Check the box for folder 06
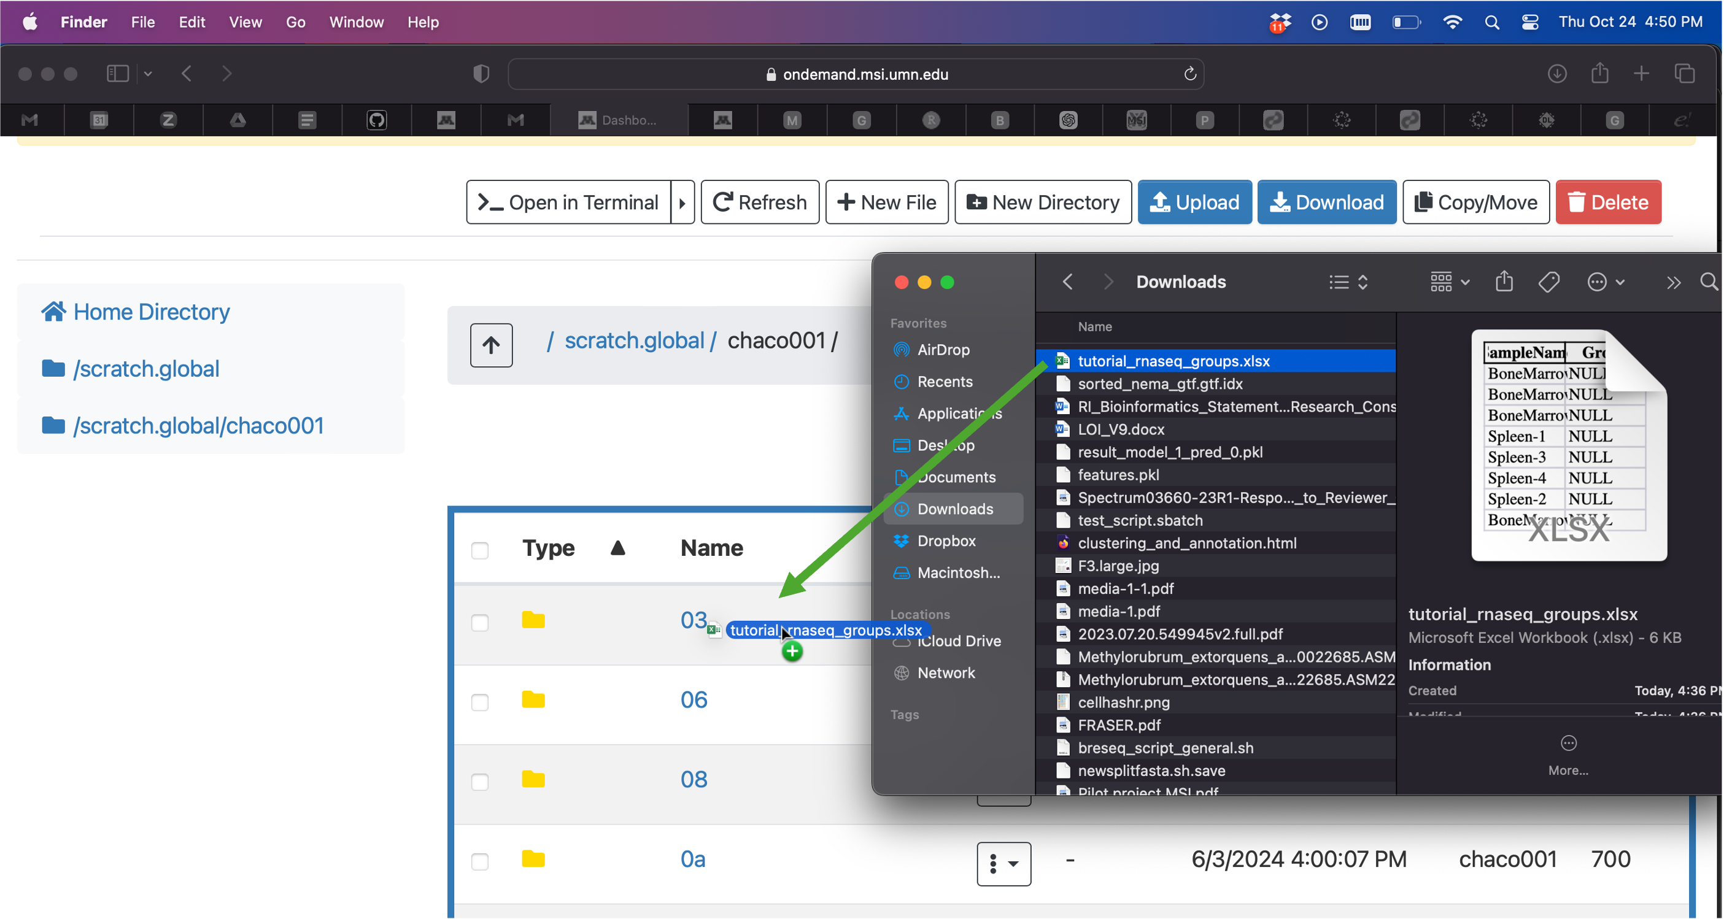The height and width of the screenshot is (919, 1724). (480, 702)
